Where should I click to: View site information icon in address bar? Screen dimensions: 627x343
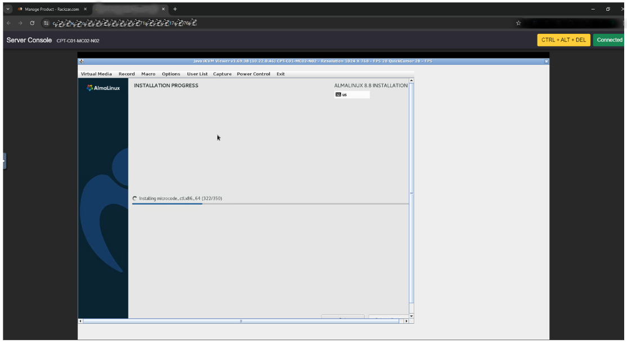46,23
